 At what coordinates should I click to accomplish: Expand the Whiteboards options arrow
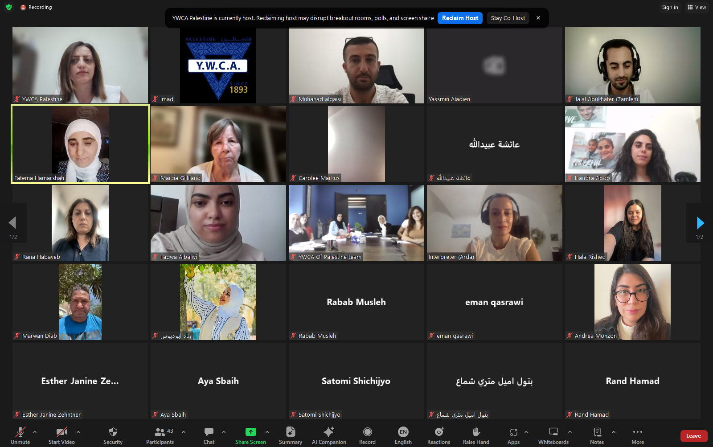570,432
